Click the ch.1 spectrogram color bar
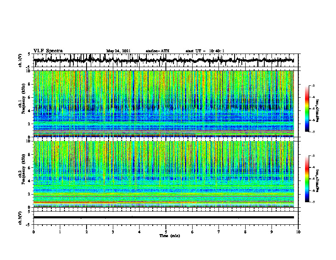Image resolution: width=336 pixels, height=260 pixels. [307, 109]
